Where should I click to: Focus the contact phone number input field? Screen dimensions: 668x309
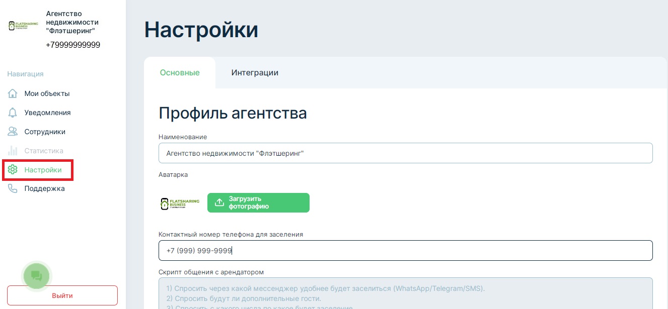tap(405, 250)
